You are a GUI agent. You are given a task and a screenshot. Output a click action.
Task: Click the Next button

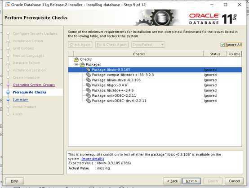tap(191, 181)
